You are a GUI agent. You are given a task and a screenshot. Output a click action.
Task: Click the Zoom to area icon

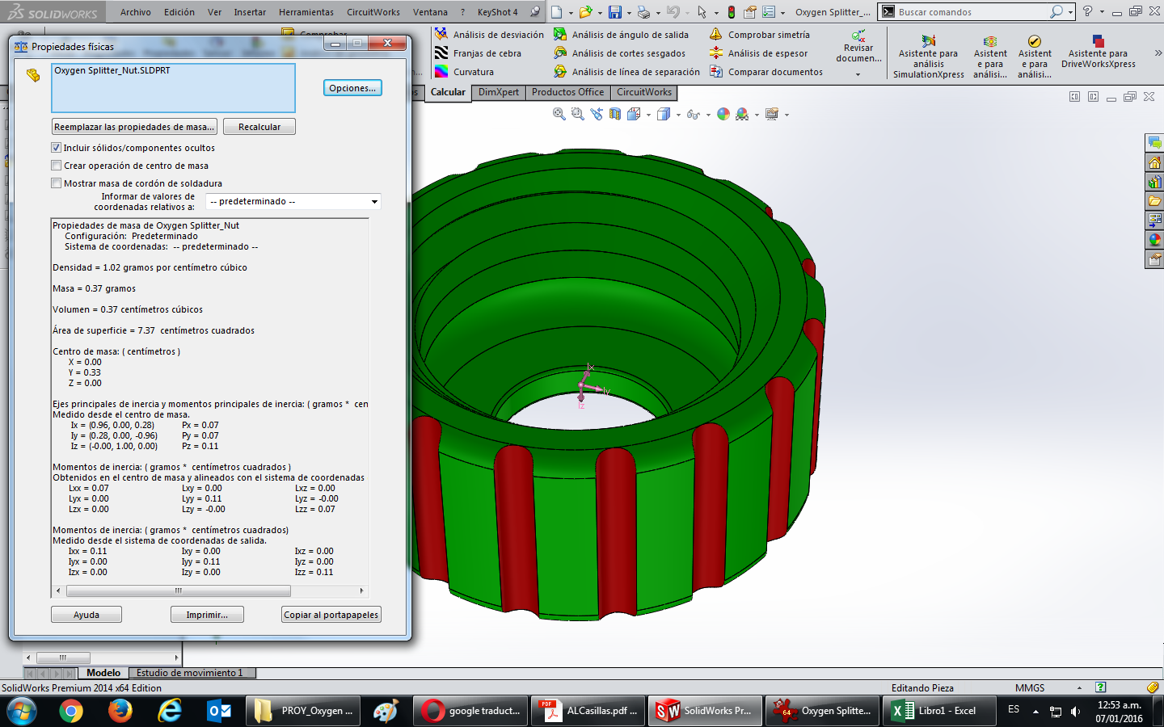click(x=577, y=114)
